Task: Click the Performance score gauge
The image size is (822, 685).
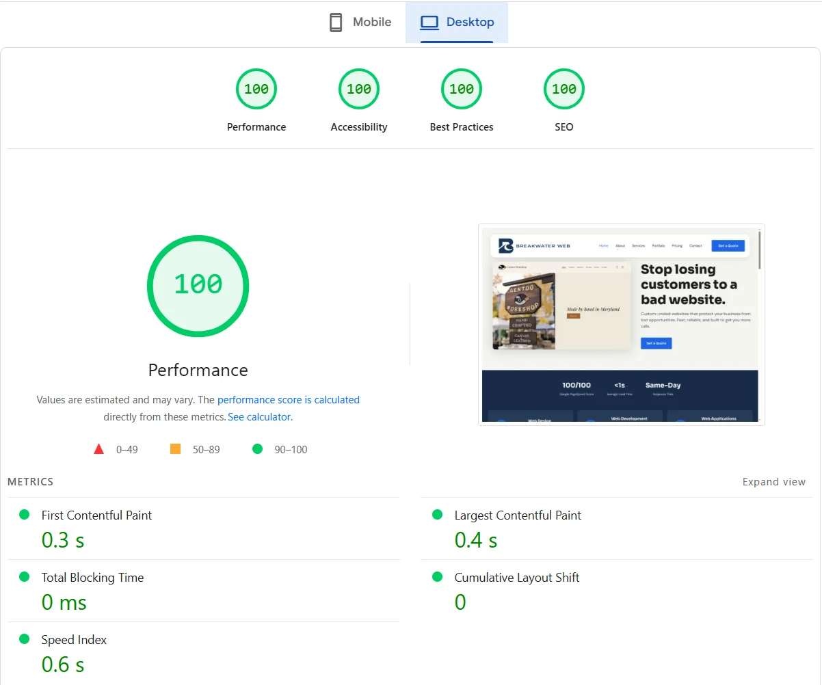Action: 256,89
